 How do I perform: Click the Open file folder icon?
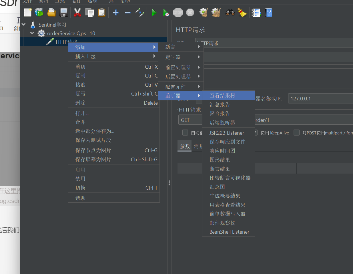pyautogui.click(x=51, y=13)
